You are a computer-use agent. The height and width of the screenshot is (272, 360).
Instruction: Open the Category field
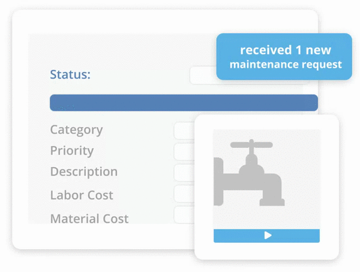[184, 130]
